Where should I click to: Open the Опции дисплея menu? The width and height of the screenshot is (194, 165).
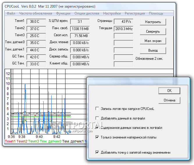pyautogui.click(x=87, y=13)
